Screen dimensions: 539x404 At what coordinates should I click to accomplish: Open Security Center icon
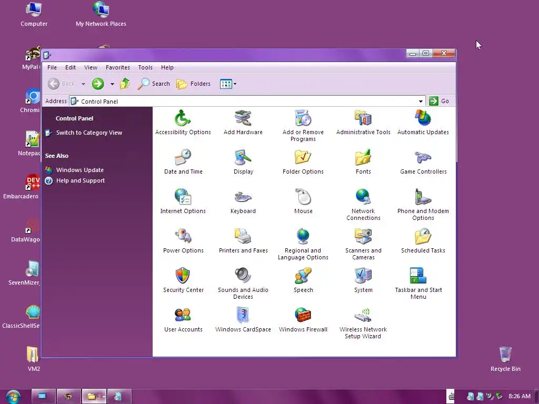(x=183, y=281)
